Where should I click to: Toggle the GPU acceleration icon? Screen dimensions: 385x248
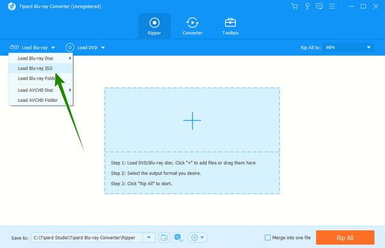click(178, 238)
